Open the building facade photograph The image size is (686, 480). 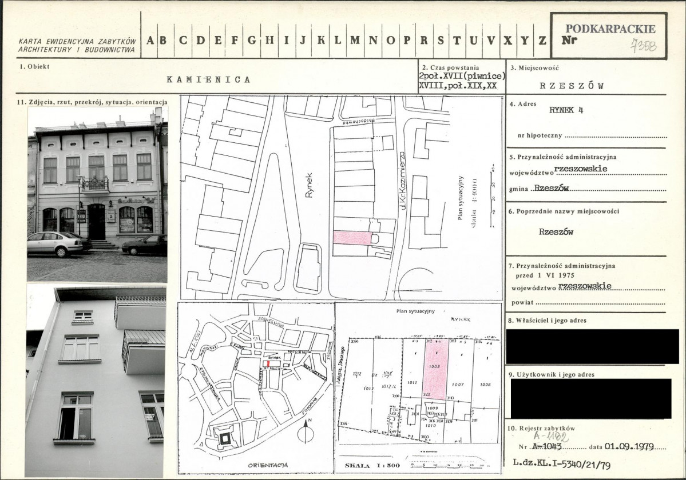coord(97,194)
